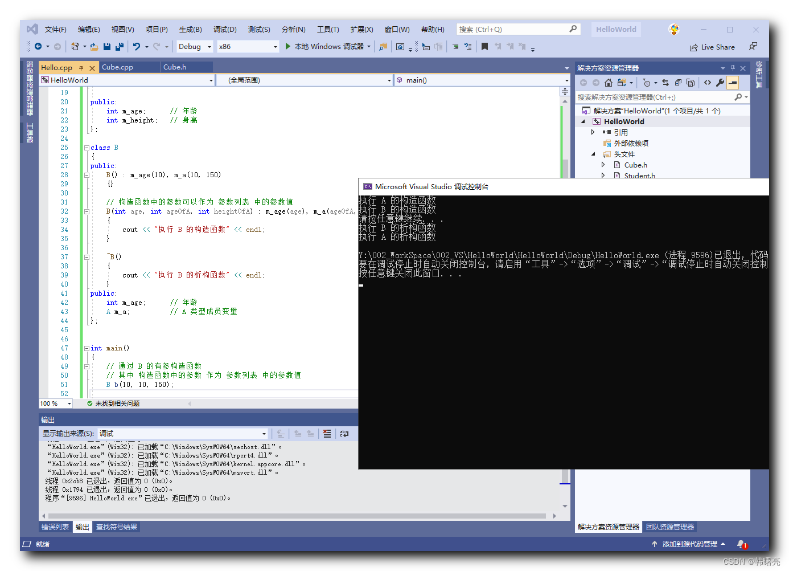Click 添加到源代码管理 in status bar

coord(689,544)
